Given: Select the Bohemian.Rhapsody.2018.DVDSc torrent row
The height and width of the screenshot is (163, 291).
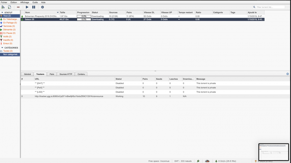Looking at the screenshot, I should coord(143,16).
